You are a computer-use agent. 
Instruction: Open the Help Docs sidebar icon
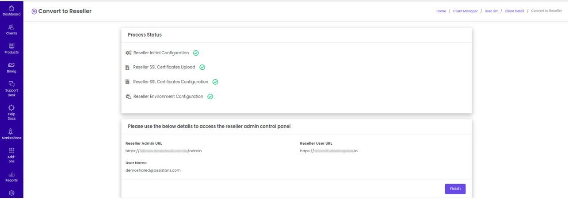click(11, 112)
